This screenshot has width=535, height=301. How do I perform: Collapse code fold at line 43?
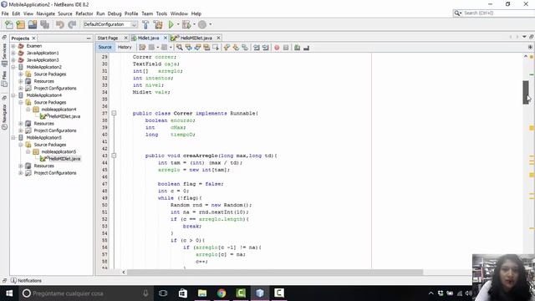(x=114, y=156)
